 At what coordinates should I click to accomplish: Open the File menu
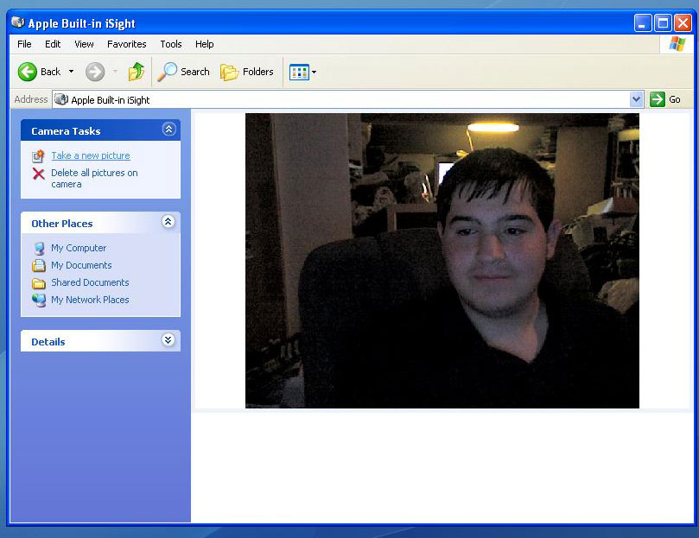pos(24,44)
